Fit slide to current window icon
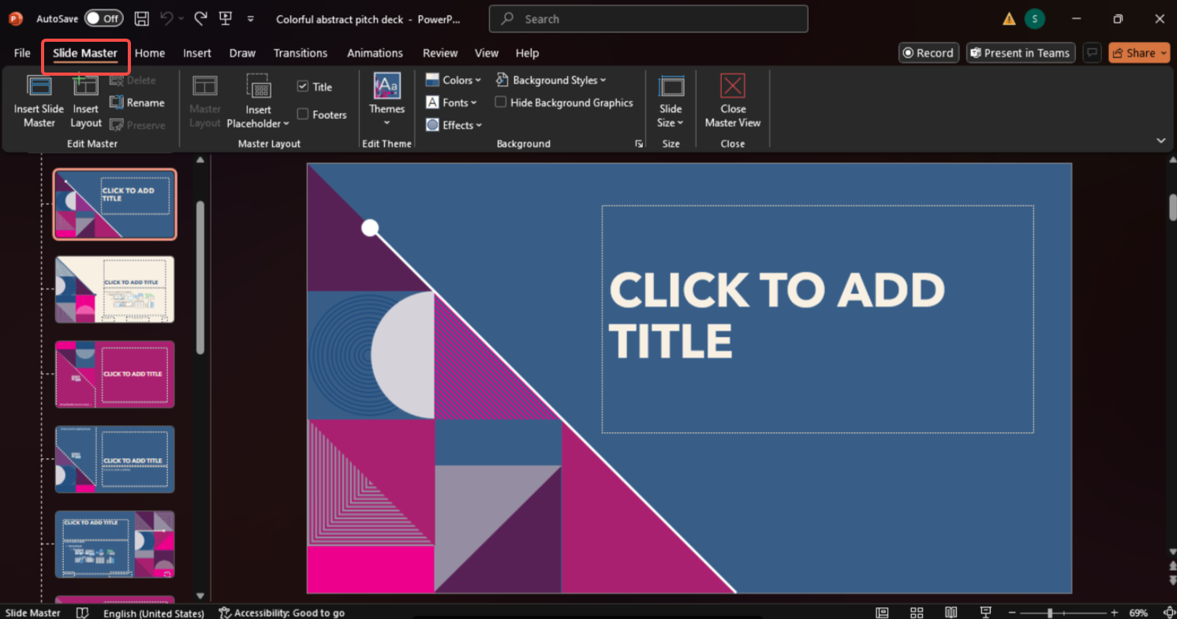The height and width of the screenshot is (619, 1177). 1169,613
